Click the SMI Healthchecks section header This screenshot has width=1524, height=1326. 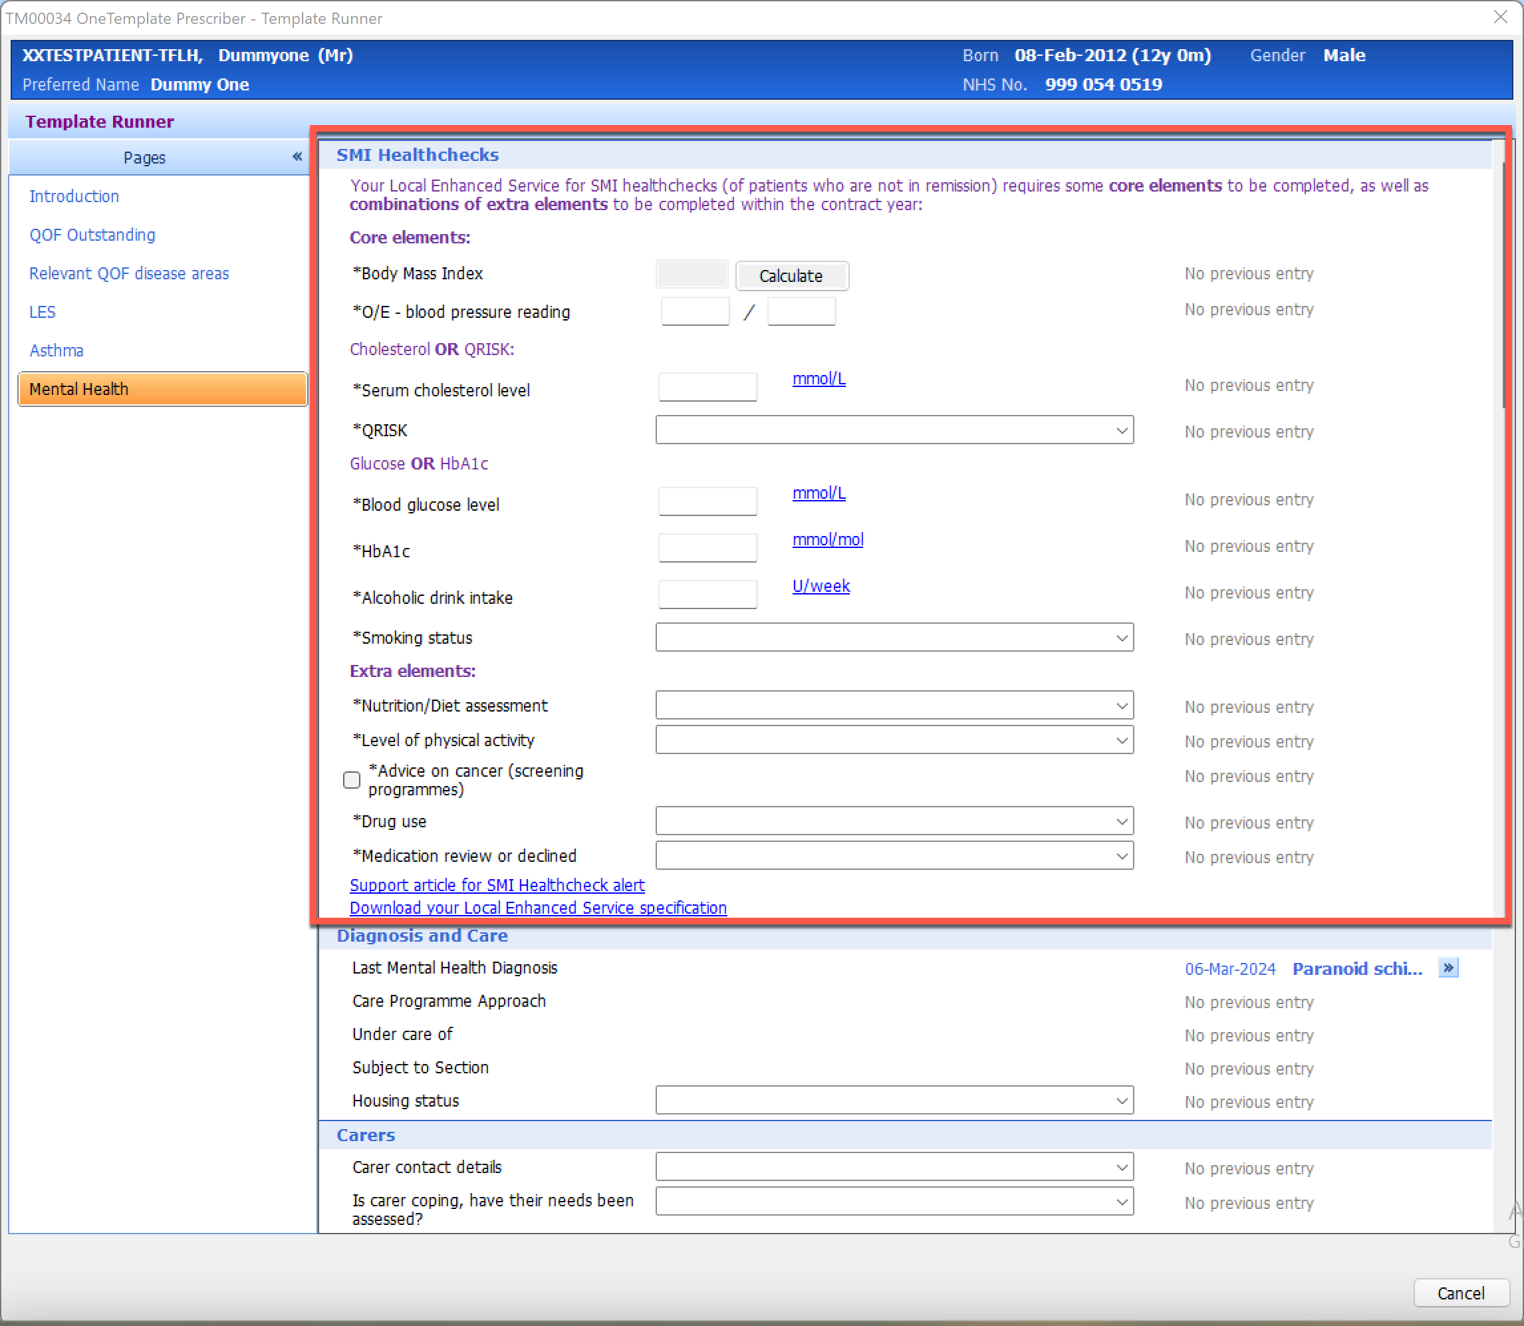[x=418, y=155]
